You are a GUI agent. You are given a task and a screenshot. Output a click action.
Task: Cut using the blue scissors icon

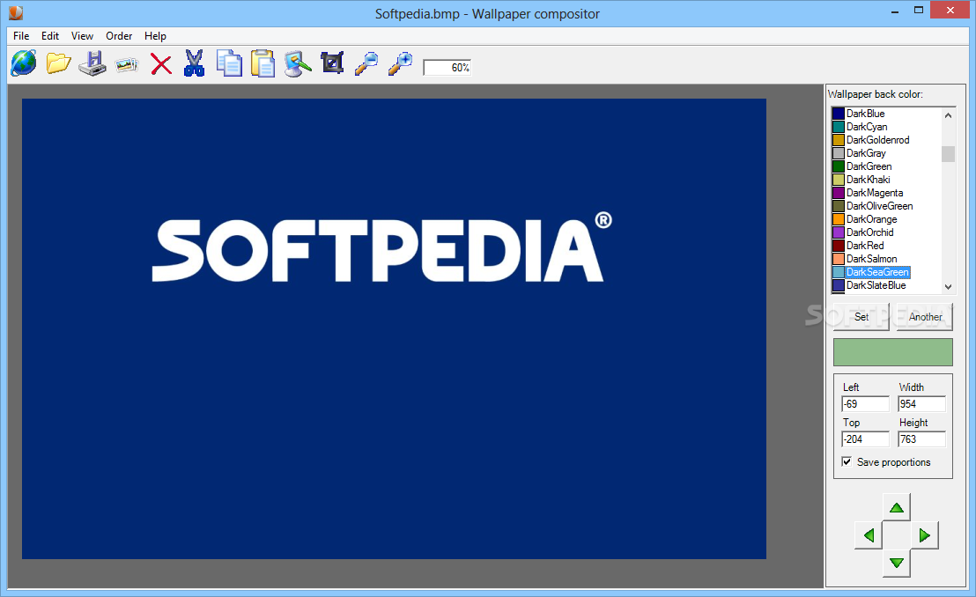click(x=194, y=63)
